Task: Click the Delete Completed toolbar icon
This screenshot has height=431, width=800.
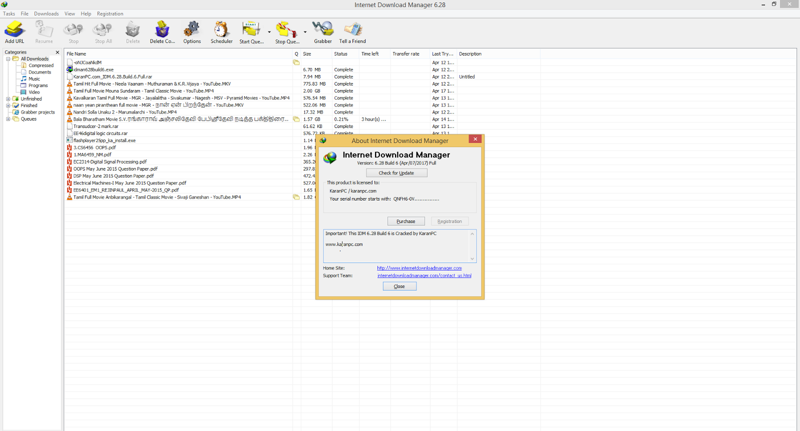Action: point(162,32)
